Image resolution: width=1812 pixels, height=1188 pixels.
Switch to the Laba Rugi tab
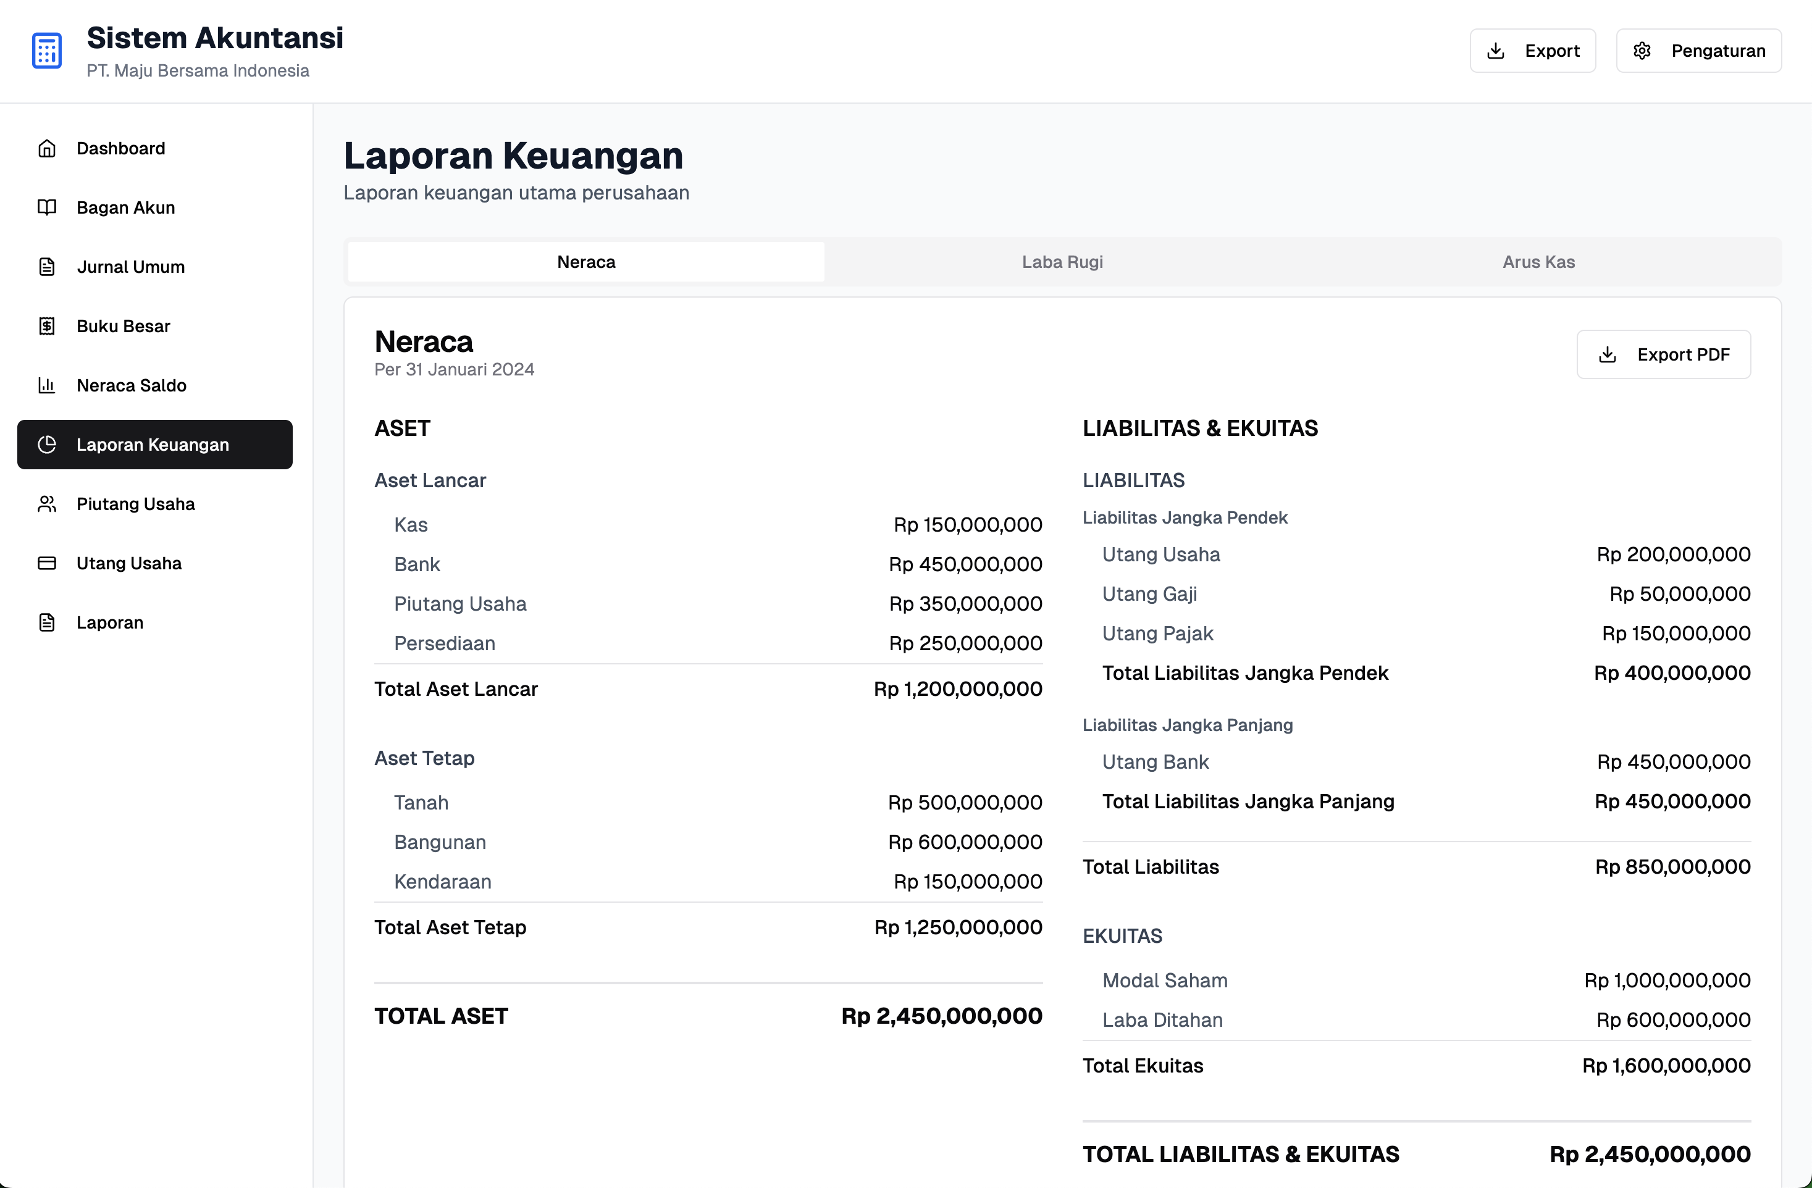coord(1062,262)
